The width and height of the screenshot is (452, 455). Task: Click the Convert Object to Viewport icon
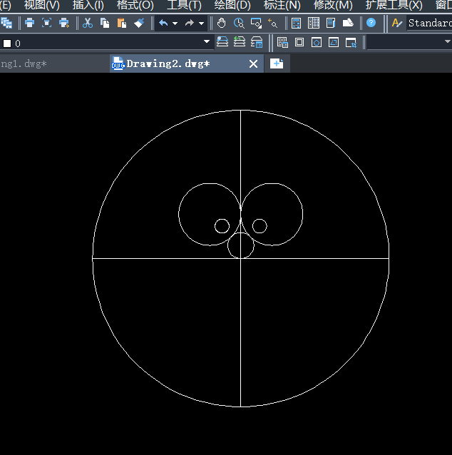tap(334, 43)
